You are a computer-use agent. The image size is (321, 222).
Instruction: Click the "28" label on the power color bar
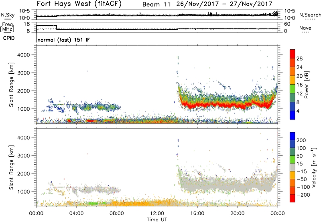299,59
